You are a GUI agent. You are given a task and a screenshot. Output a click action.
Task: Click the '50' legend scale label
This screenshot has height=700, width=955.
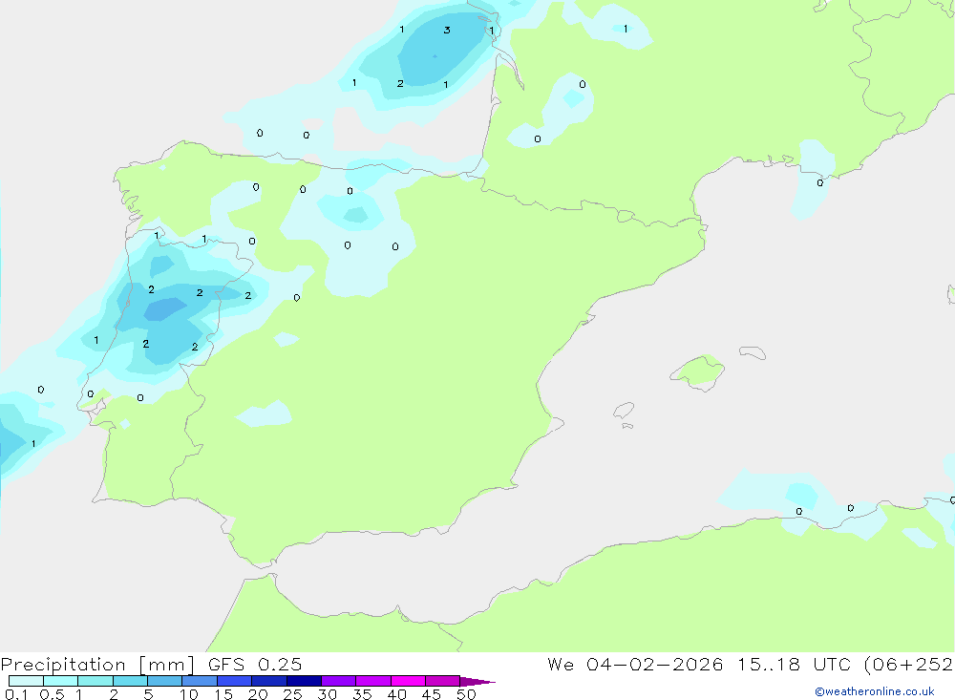coord(466,694)
